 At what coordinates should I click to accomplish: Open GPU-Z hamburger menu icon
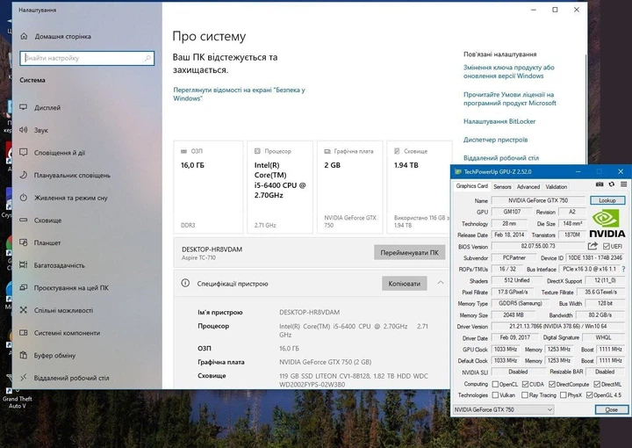[623, 184]
